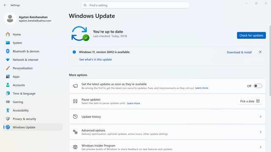Minimize the Settings window
This screenshot has width=271, height=152.
(246, 3)
